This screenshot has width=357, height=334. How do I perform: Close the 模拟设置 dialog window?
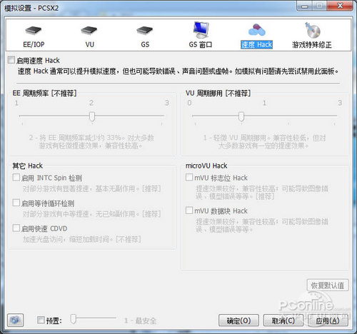(341, 6)
